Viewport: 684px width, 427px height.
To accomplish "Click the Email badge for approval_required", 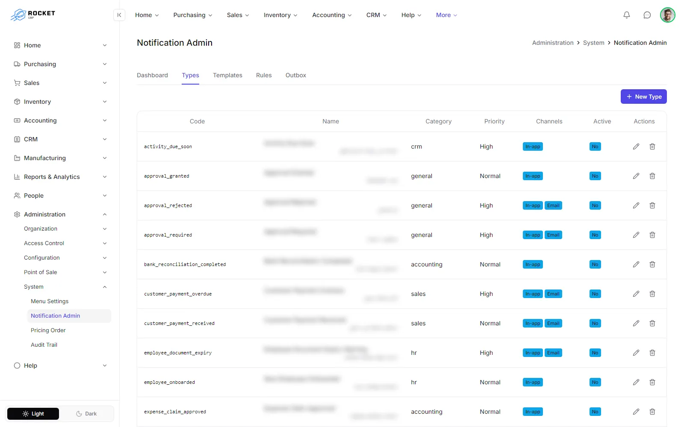I will coord(553,235).
